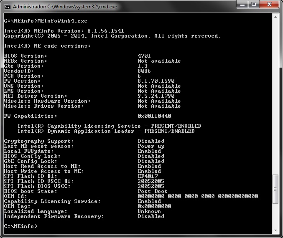Click the 'Independent Firmware Recovery:' label
This screenshot has width=283, height=238.
[x=54, y=216]
